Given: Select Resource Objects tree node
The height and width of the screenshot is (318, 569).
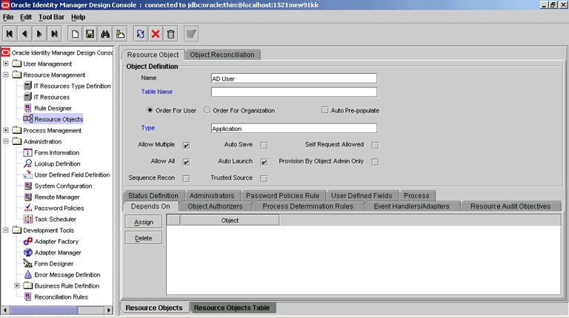Looking at the screenshot, I should pos(53,119).
